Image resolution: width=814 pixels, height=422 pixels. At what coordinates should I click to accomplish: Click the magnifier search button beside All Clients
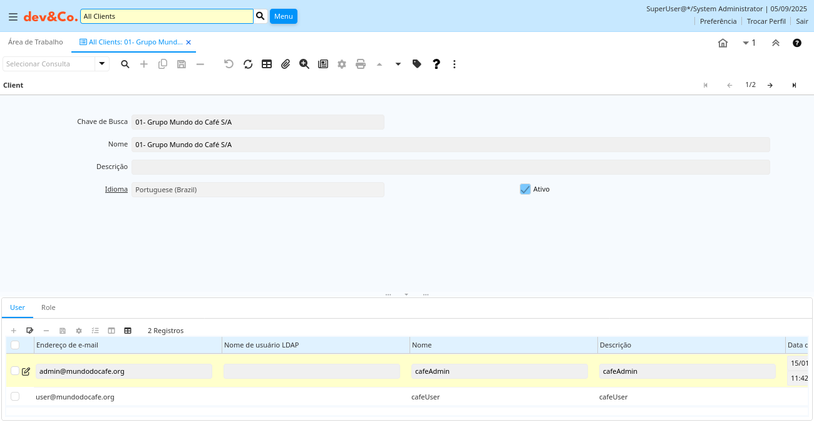[261, 16]
